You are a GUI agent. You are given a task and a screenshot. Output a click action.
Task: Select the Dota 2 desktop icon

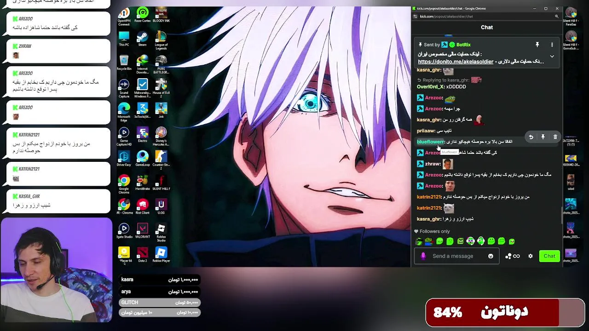143,254
